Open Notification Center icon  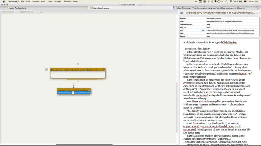tap(257, 2)
